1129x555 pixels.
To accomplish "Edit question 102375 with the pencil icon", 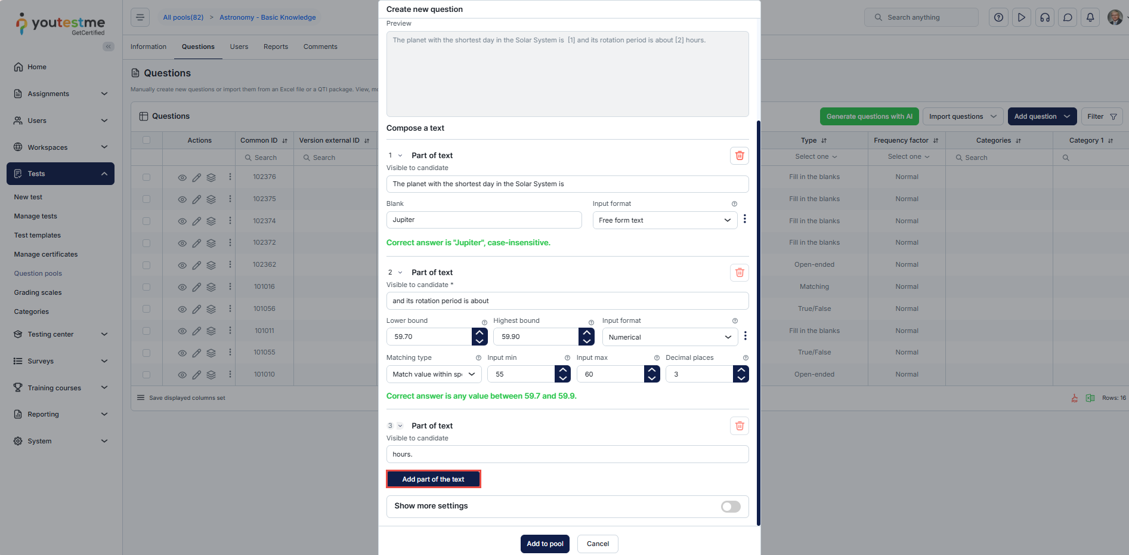I will 197,199.
